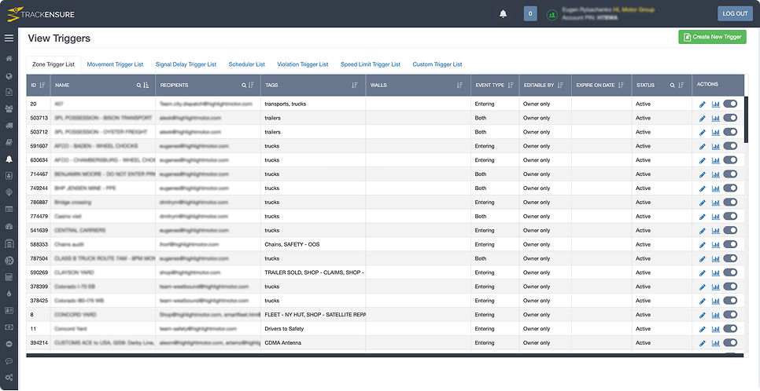Screen dimensions: 760x391
Task: Click the notification count 0 badge
Action: (530, 14)
